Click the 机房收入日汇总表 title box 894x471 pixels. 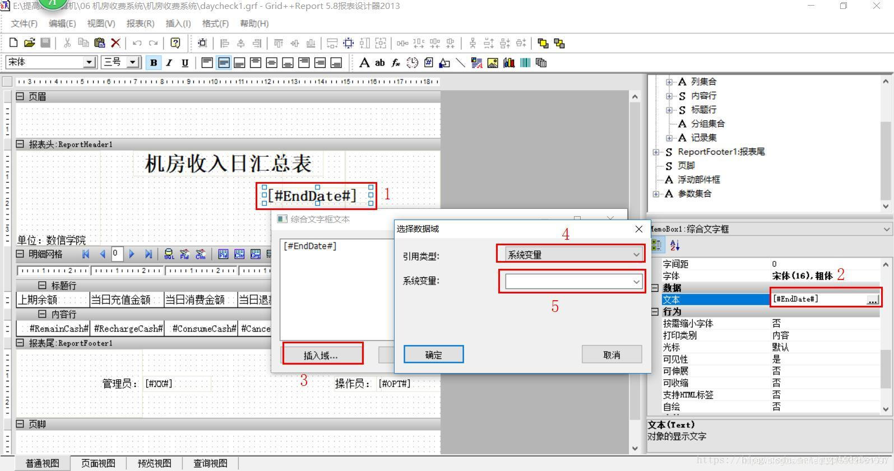point(228,164)
